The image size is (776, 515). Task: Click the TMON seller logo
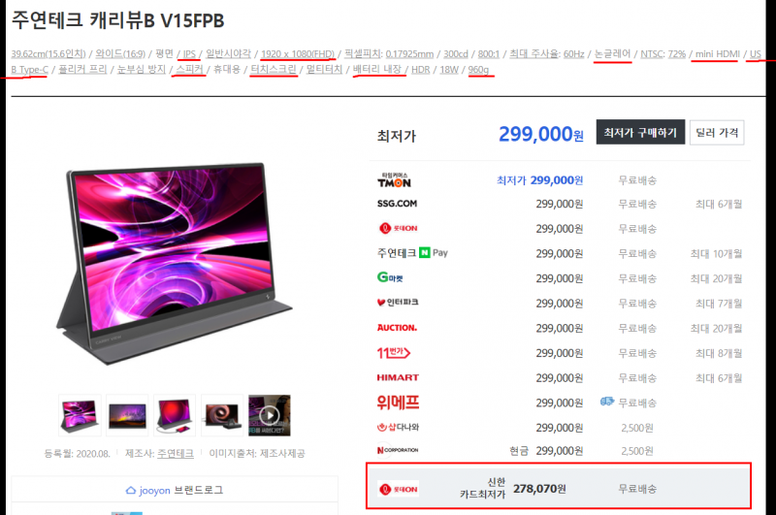point(394,180)
